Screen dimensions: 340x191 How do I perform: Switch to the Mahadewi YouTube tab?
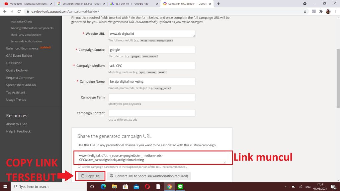26,4
